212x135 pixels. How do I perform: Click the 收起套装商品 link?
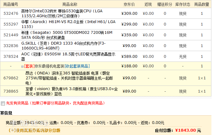[x=77, y=66]
